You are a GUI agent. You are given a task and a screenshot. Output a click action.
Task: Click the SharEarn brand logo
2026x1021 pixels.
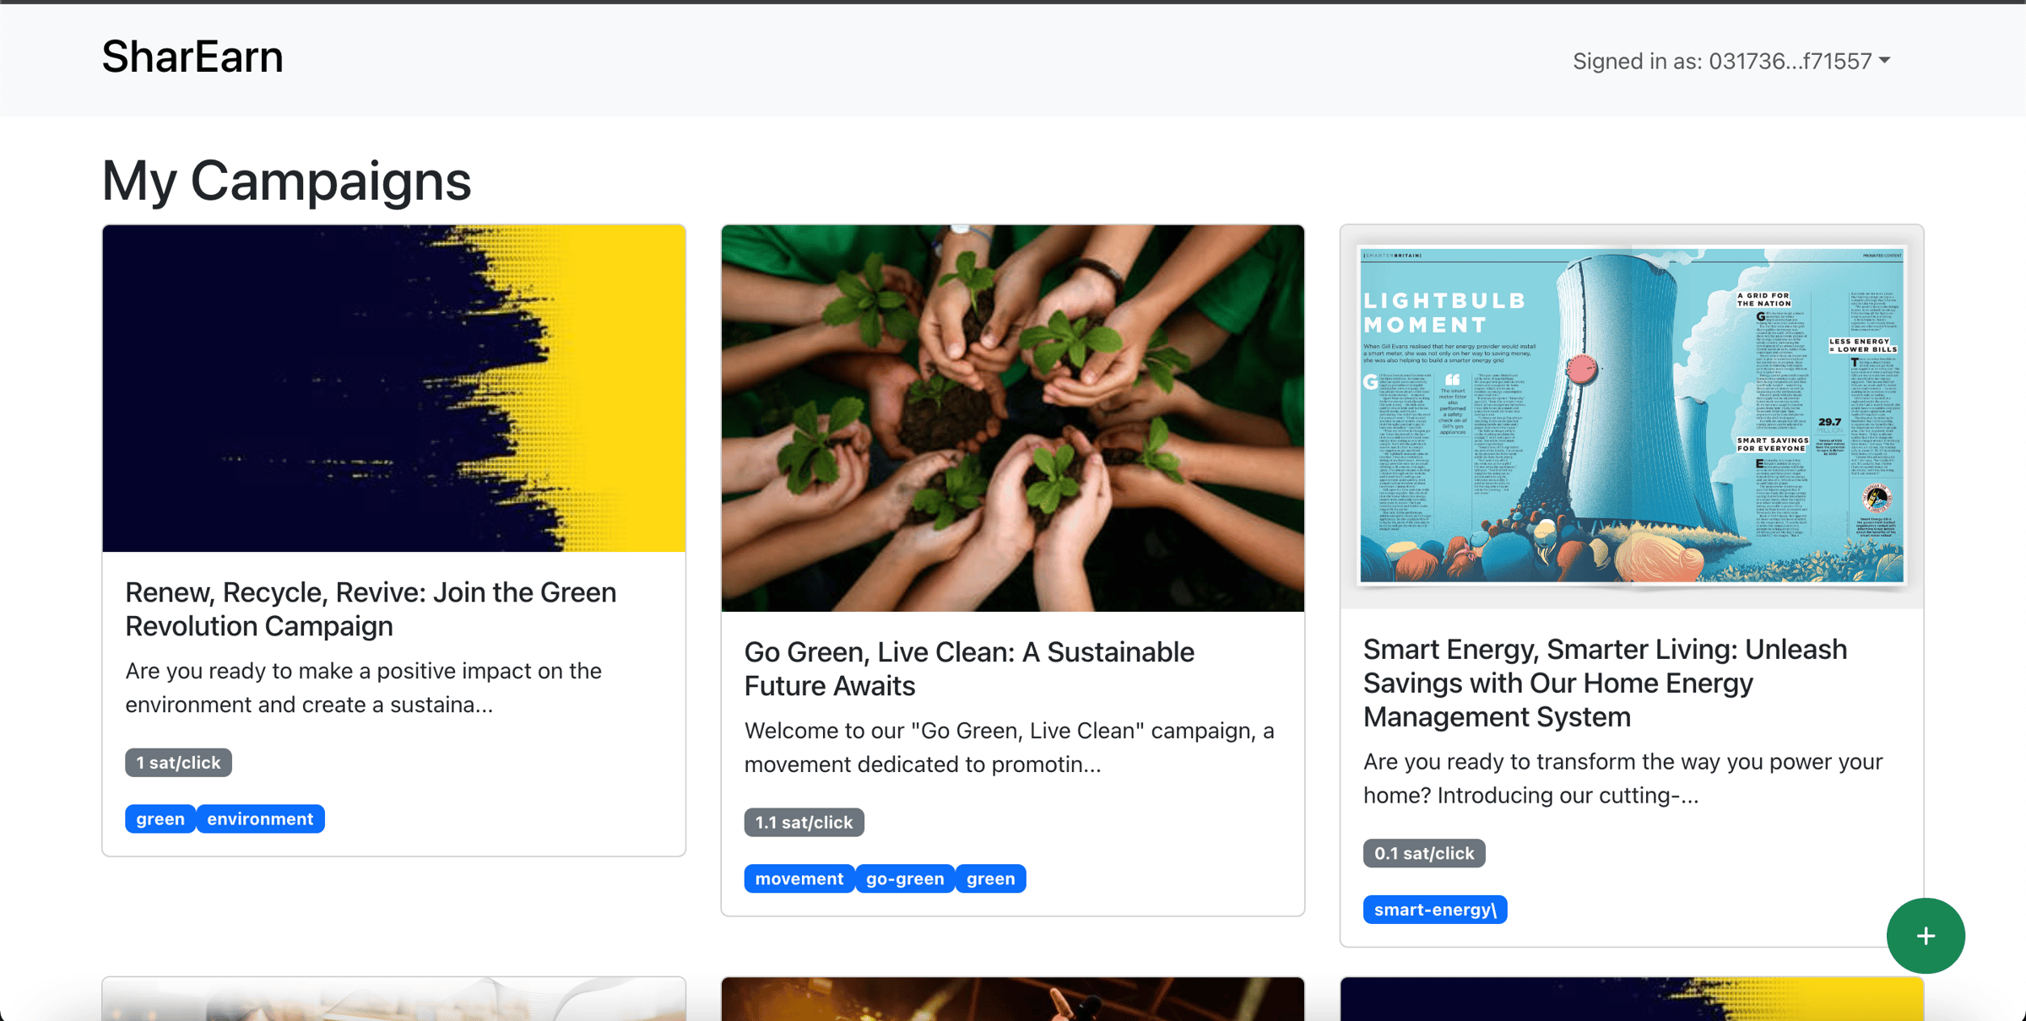[192, 57]
